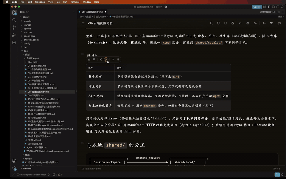Click 用文本编辑器打开 button
286x179 pixels.
[x=268, y=12]
